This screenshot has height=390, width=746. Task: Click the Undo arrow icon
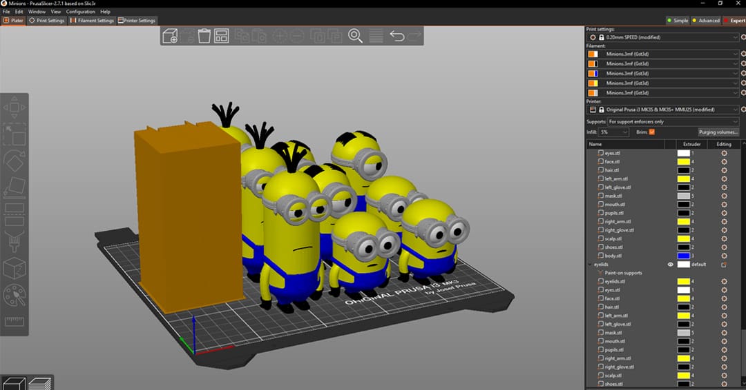click(396, 36)
